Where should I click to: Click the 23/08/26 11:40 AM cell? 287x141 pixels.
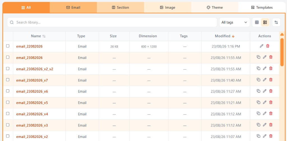pyautogui.click(x=226, y=80)
